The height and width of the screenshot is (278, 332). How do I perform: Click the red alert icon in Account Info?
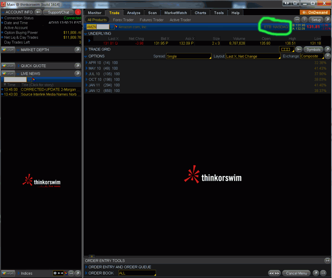[x=78, y=12]
